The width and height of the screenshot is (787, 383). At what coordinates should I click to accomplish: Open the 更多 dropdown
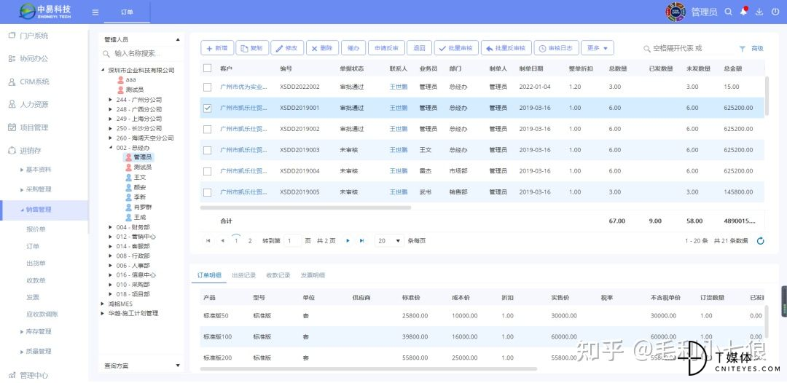tap(598, 48)
